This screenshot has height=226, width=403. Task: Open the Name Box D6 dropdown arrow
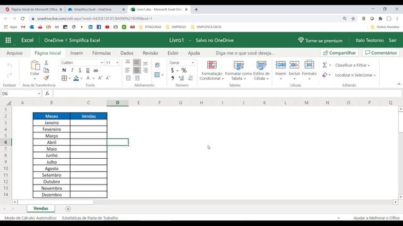(x=39, y=94)
